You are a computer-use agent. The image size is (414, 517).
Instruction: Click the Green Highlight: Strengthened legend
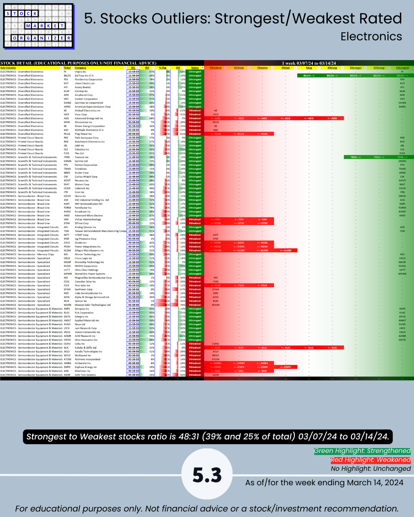(362, 451)
